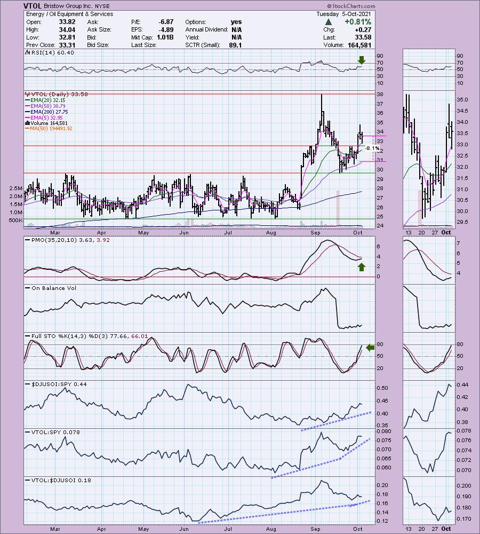Click the EMA(200) 27.75 legend entry
Viewport: 480px width, 534px height.
coord(49,112)
